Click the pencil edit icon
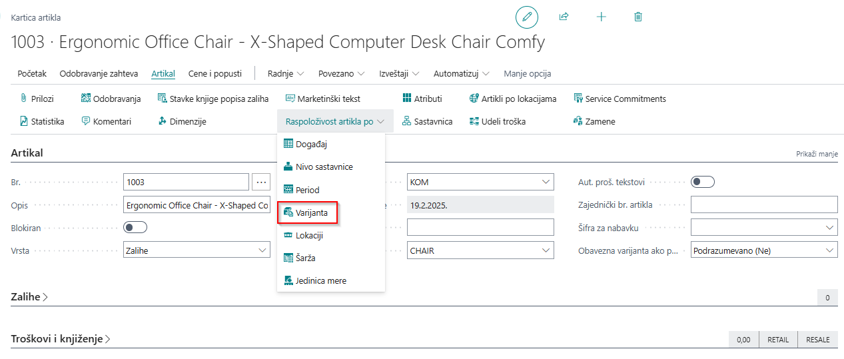 (x=526, y=17)
